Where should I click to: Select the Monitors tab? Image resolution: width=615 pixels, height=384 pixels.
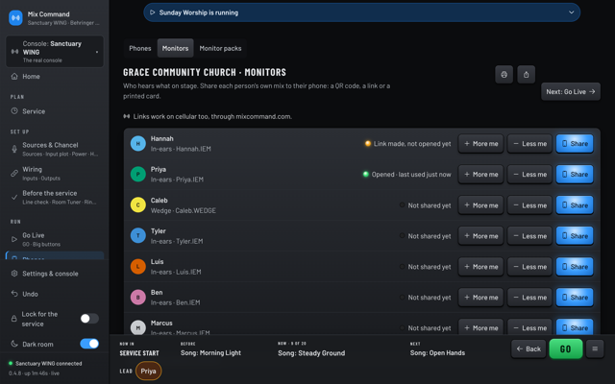pyautogui.click(x=175, y=48)
